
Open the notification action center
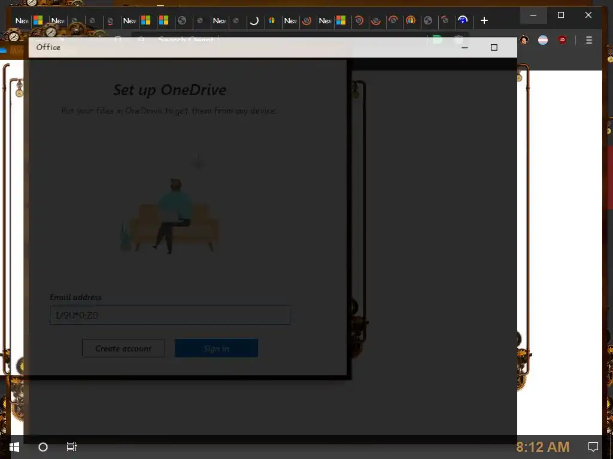click(593, 447)
